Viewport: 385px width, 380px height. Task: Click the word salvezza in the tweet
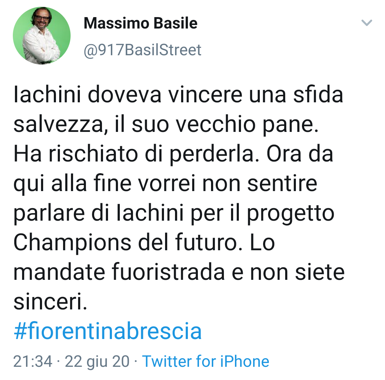coord(58,124)
